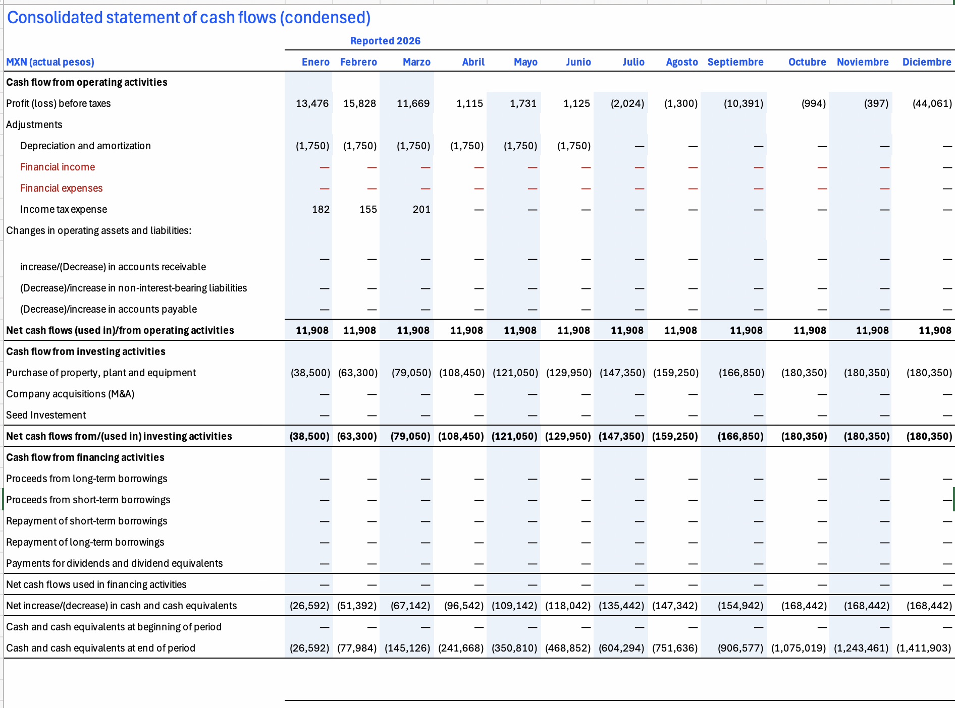Select the red 'Financial expenses' row label
Image resolution: width=955 pixels, height=708 pixels.
click(61, 188)
